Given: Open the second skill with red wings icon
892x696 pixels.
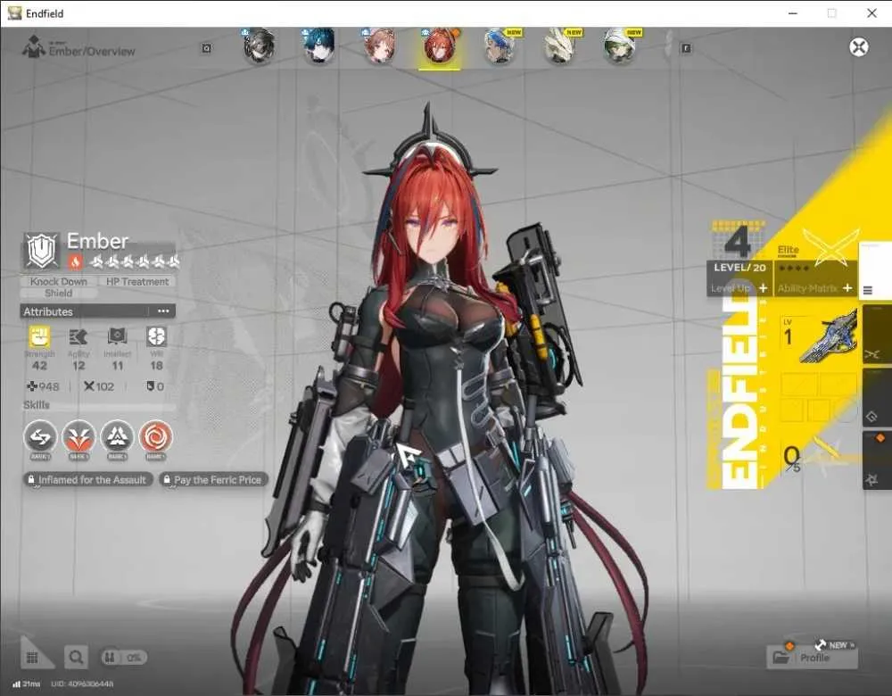Looking at the screenshot, I should [78, 437].
